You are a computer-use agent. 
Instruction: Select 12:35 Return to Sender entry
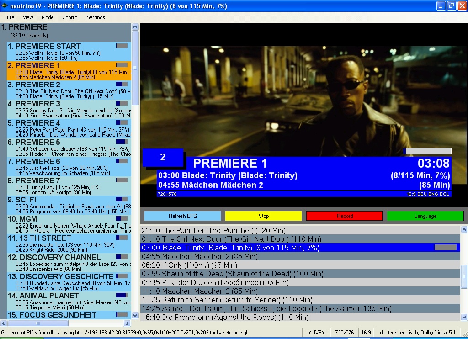pos(300,299)
